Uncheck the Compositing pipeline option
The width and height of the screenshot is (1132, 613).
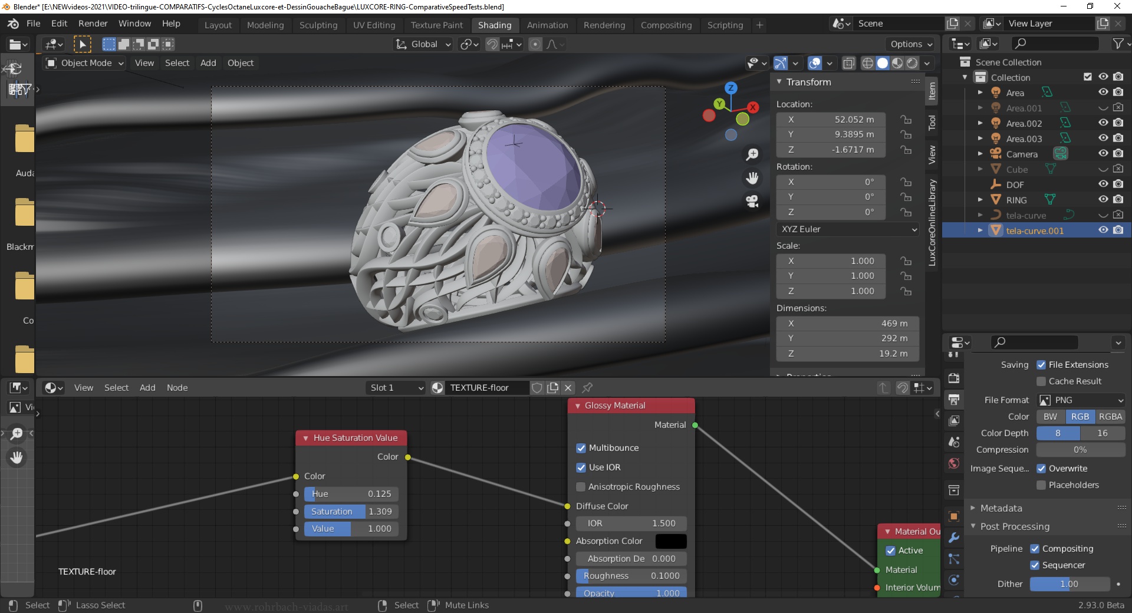(1035, 548)
